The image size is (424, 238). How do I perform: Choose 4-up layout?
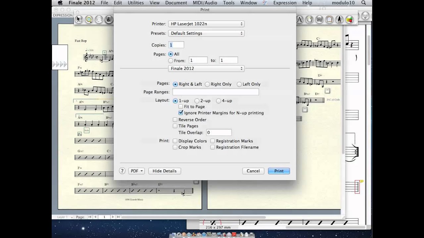(x=218, y=101)
